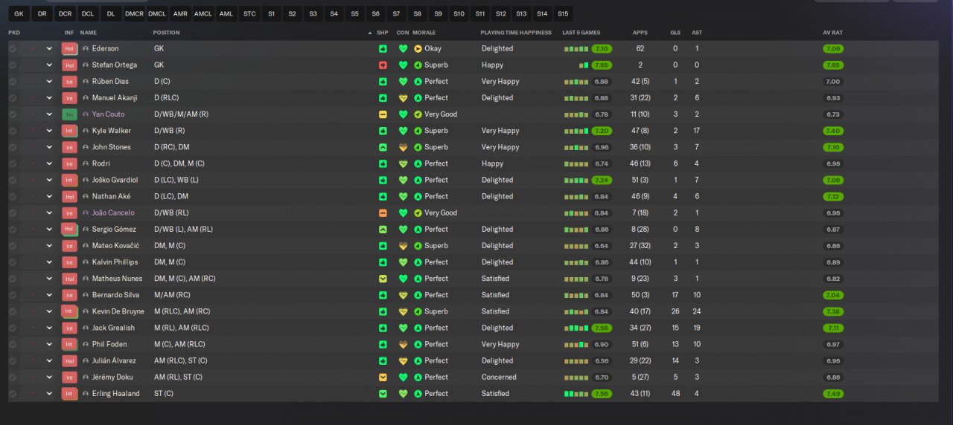Open Manuel Akanji's selection dropdown chevron
Viewport: 953px width, 425px height.
(50, 98)
